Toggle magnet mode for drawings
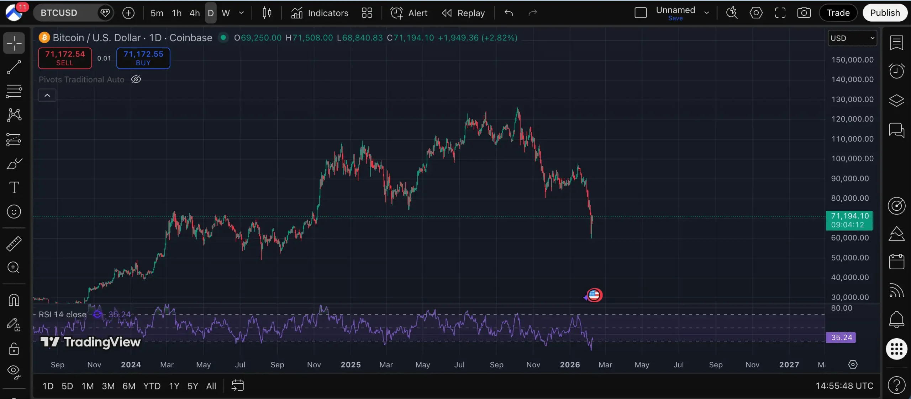This screenshot has width=911, height=399. coord(14,300)
